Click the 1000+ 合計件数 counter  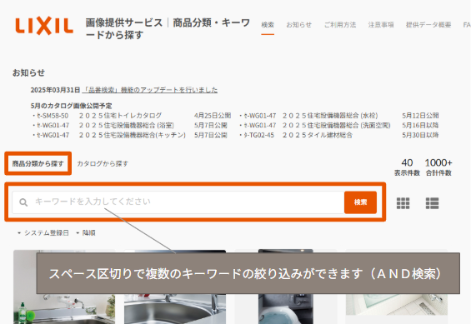[x=438, y=167]
